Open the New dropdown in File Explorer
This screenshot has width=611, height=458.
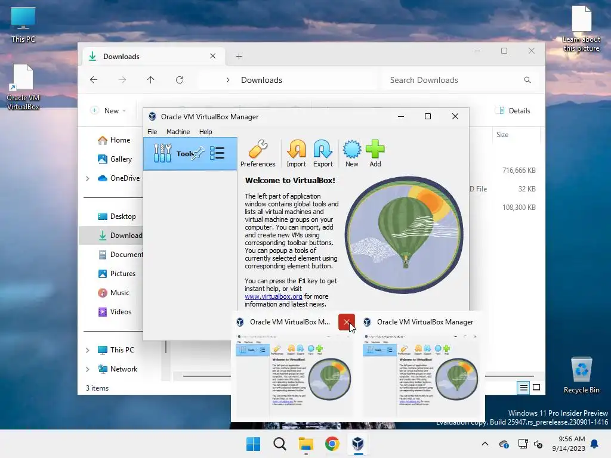109,110
